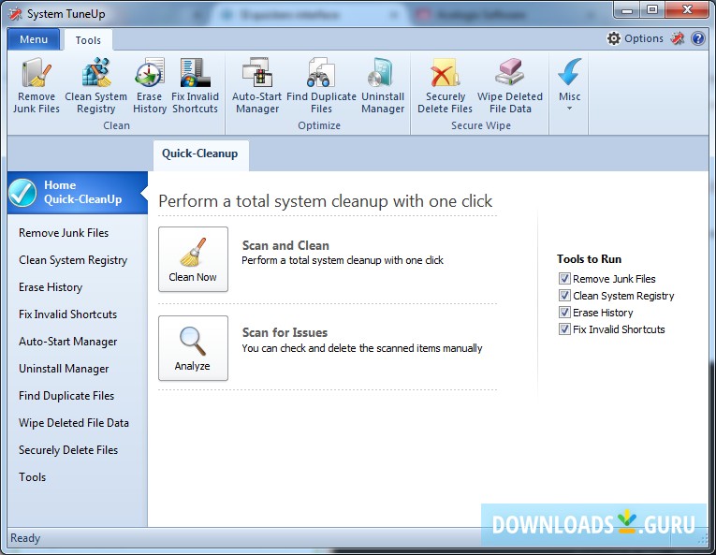Open Securely Delete Files from sidebar
The width and height of the screenshot is (716, 555).
(x=68, y=450)
